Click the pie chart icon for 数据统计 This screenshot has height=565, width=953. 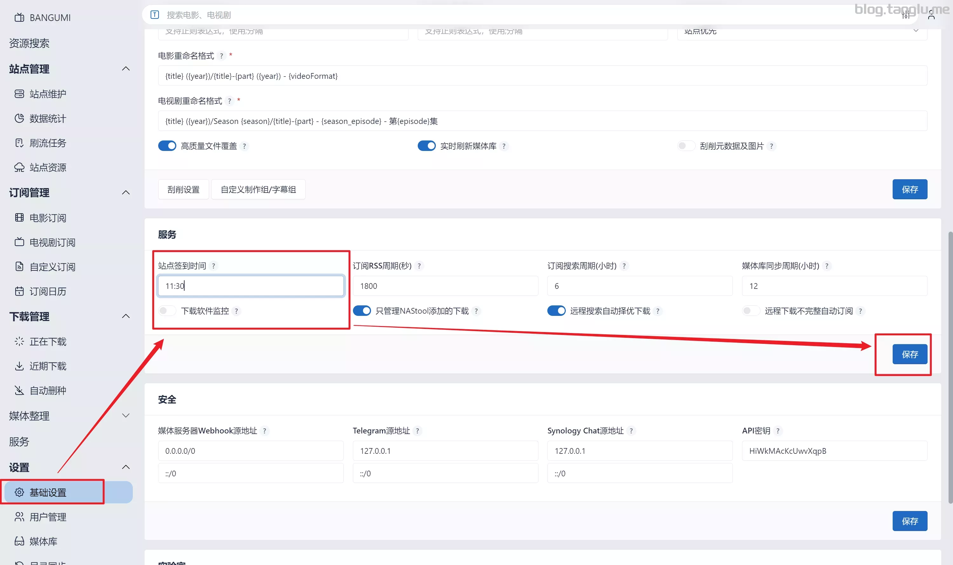pyautogui.click(x=19, y=119)
